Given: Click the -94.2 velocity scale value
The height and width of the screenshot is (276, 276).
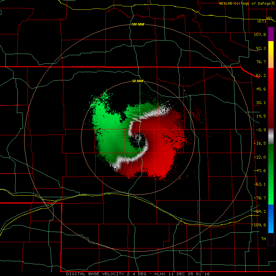Looking at the screenshot, I should coord(260,211).
